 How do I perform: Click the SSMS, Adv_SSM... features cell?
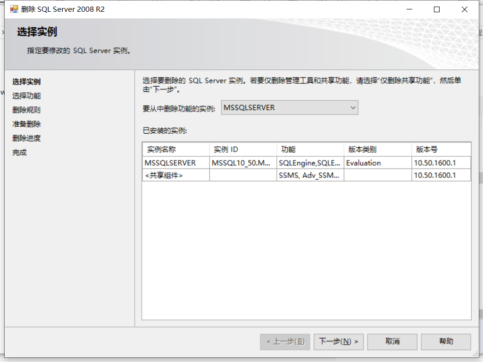(310, 175)
